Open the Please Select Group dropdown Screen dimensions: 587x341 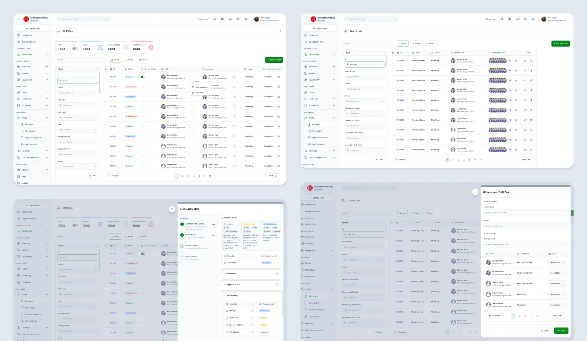525,226
